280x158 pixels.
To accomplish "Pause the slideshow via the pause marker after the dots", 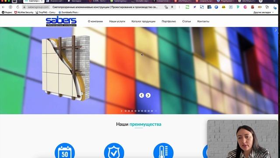I will point(156,111).
